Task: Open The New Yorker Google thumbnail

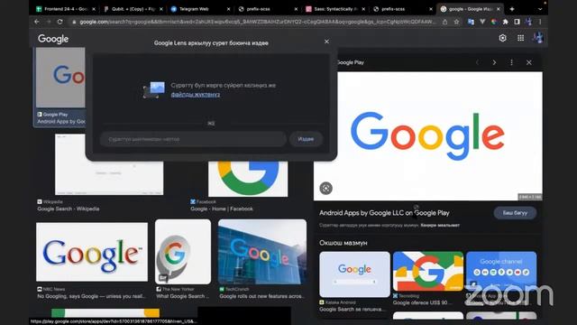Action: (183, 252)
